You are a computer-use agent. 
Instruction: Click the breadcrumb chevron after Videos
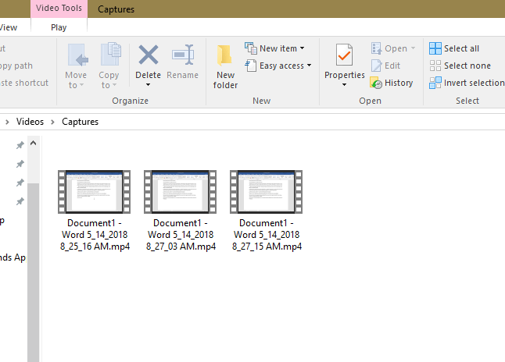point(52,122)
